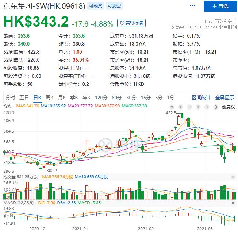Toggle the candlestick style icon
The height and width of the screenshot is (233, 238).
(x=215, y=107)
